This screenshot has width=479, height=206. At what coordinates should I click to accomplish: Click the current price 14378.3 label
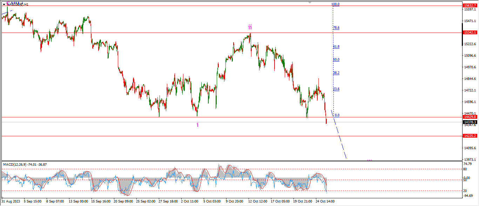pos(470,122)
